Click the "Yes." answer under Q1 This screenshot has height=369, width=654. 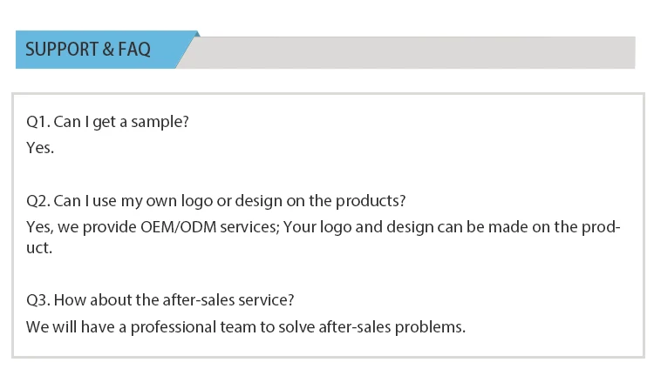tap(40, 148)
